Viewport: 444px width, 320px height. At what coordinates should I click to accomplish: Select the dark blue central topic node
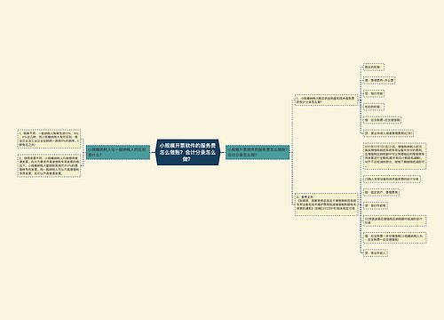[187, 152]
